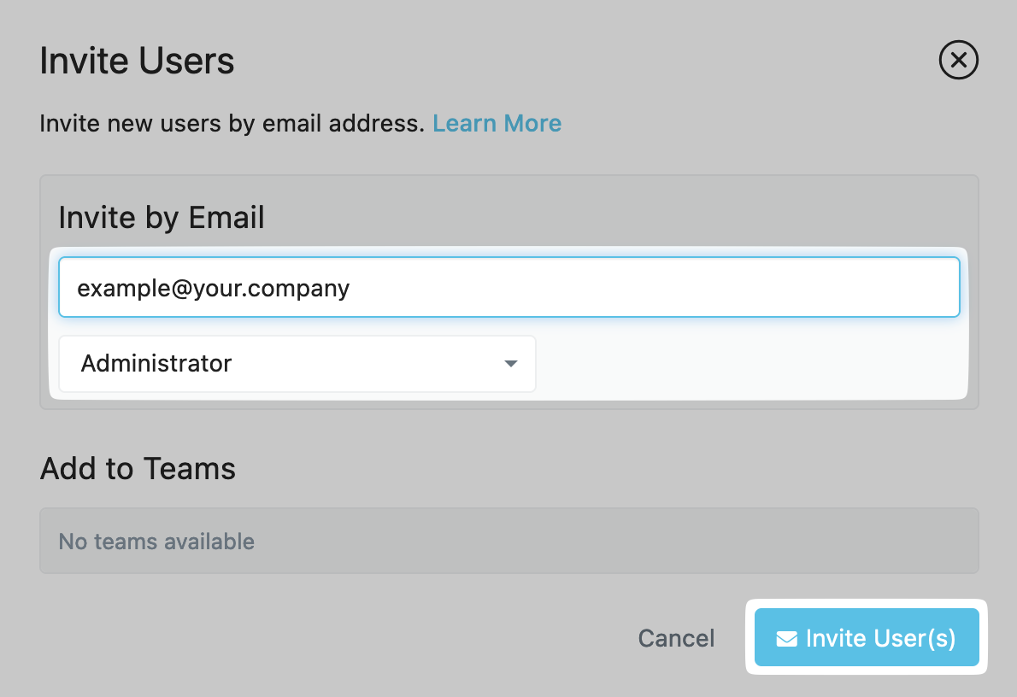Click the Cancel button
Screen dimensions: 1017x697
[676, 638]
